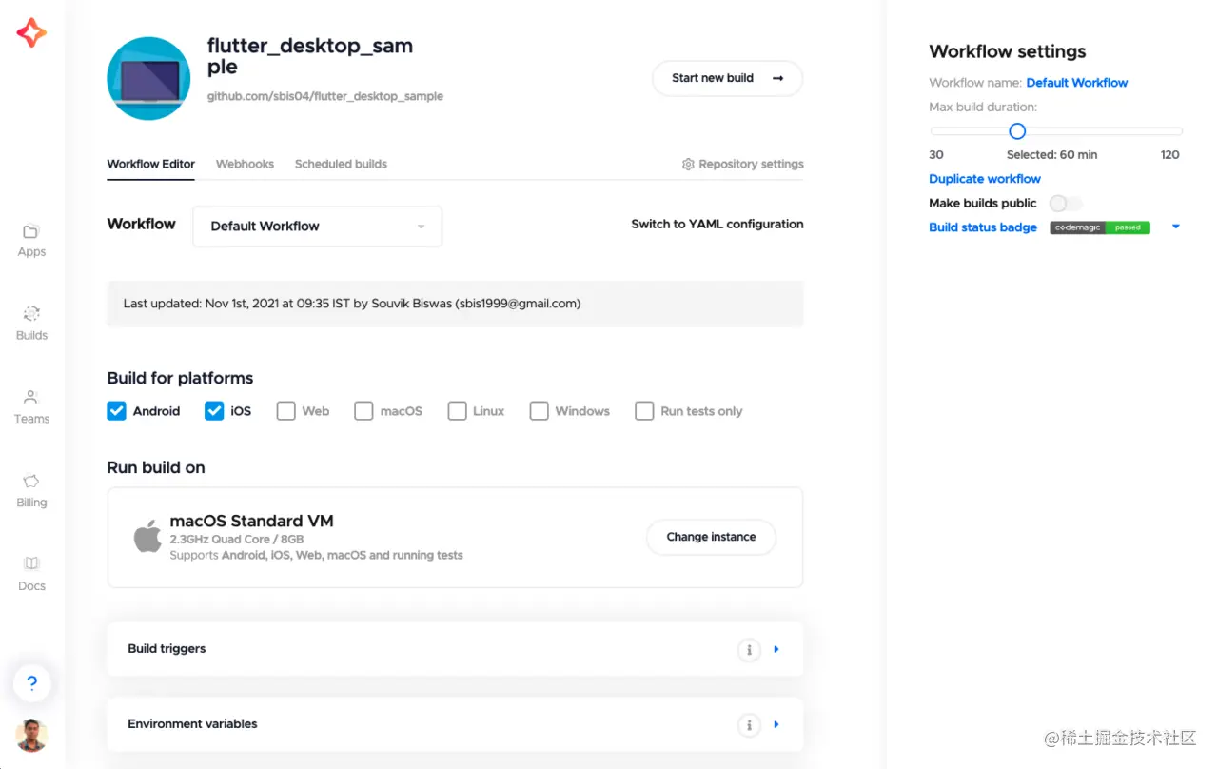Expand the Build triggers section arrow
Image resolution: width=1218 pixels, height=769 pixels.
tap(776, 650)
